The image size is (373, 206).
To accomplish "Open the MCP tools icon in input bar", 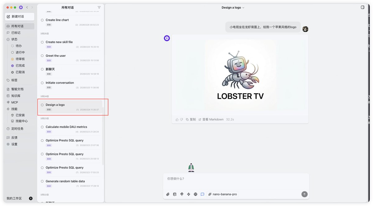I will (x=182, y=194).
